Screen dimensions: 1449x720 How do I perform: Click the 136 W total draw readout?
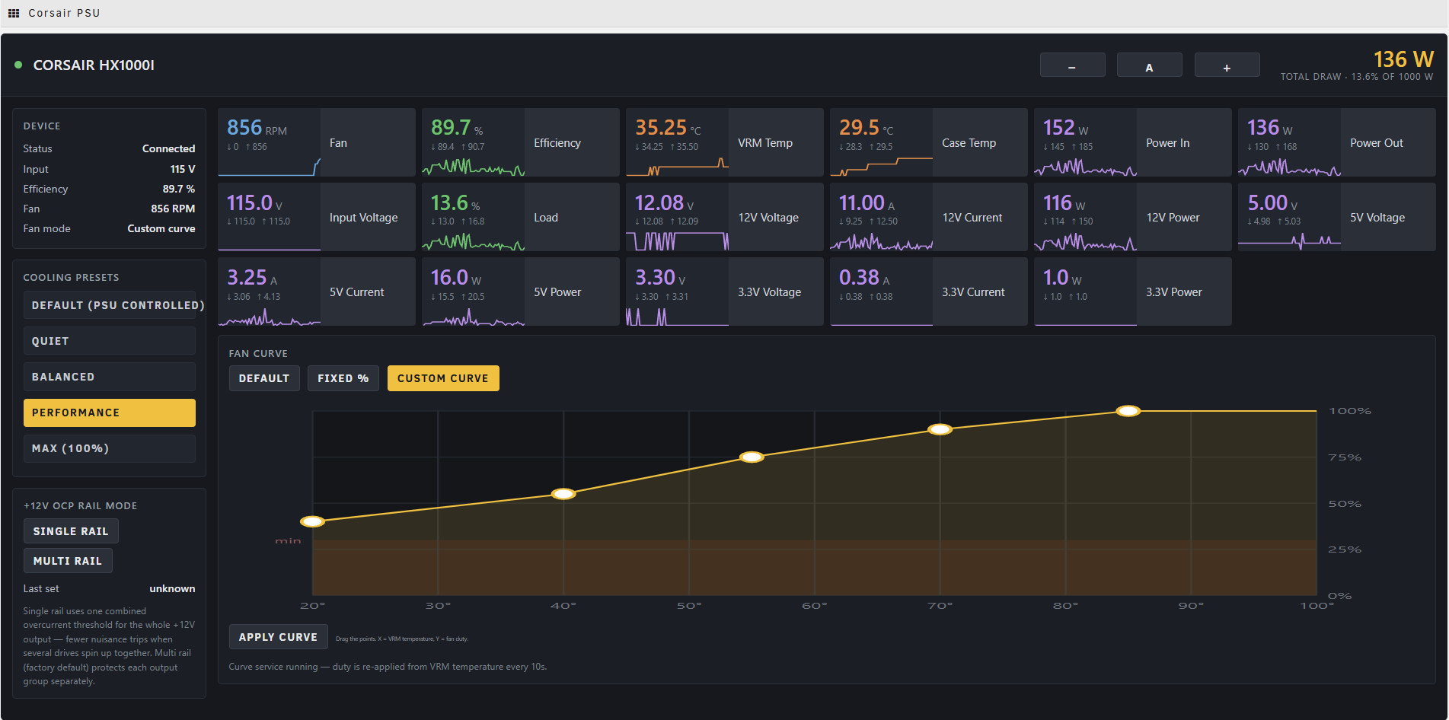[x=1403, y=59]
